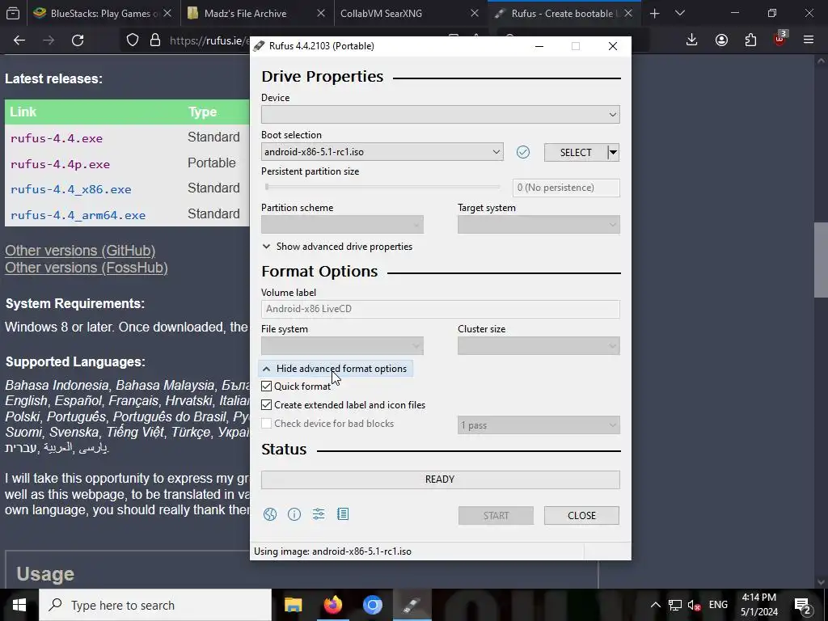
Task: Open Firefox View icon
Action: 13,14
